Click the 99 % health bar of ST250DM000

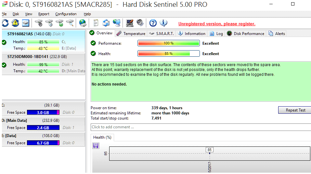click(x=43, y=64)
